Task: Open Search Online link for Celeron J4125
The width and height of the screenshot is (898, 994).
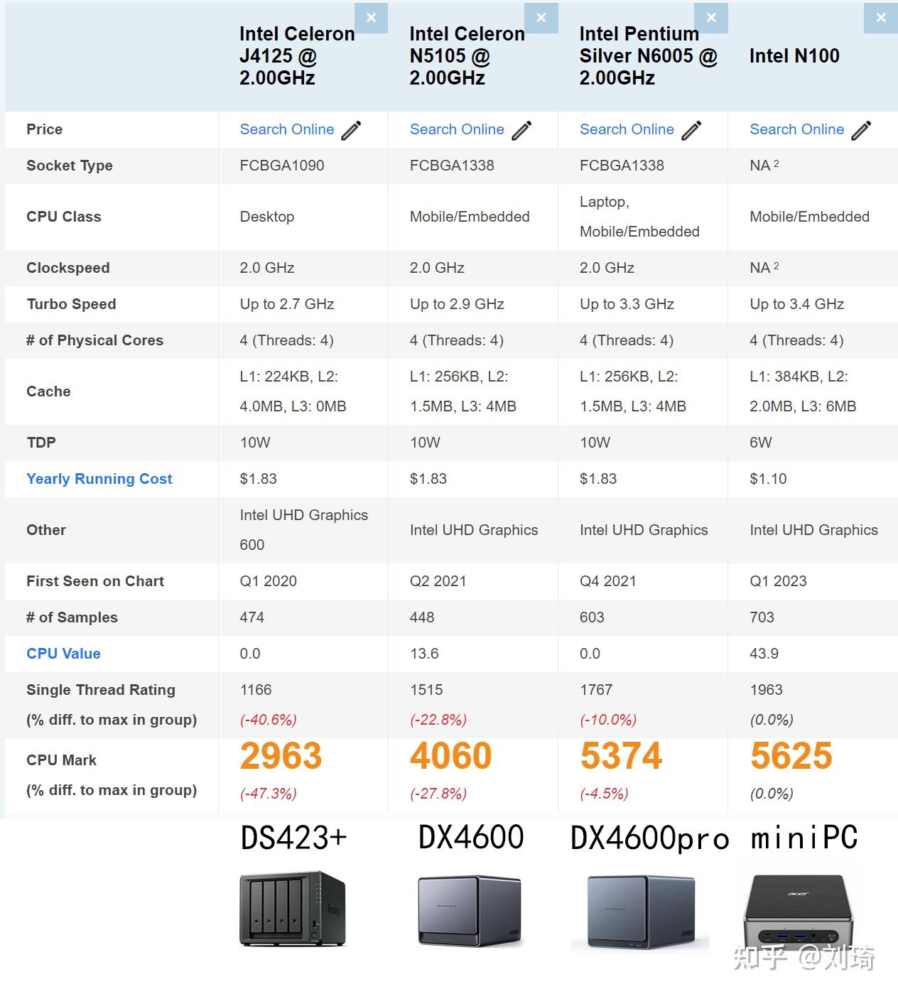Action: coord(287,129)
